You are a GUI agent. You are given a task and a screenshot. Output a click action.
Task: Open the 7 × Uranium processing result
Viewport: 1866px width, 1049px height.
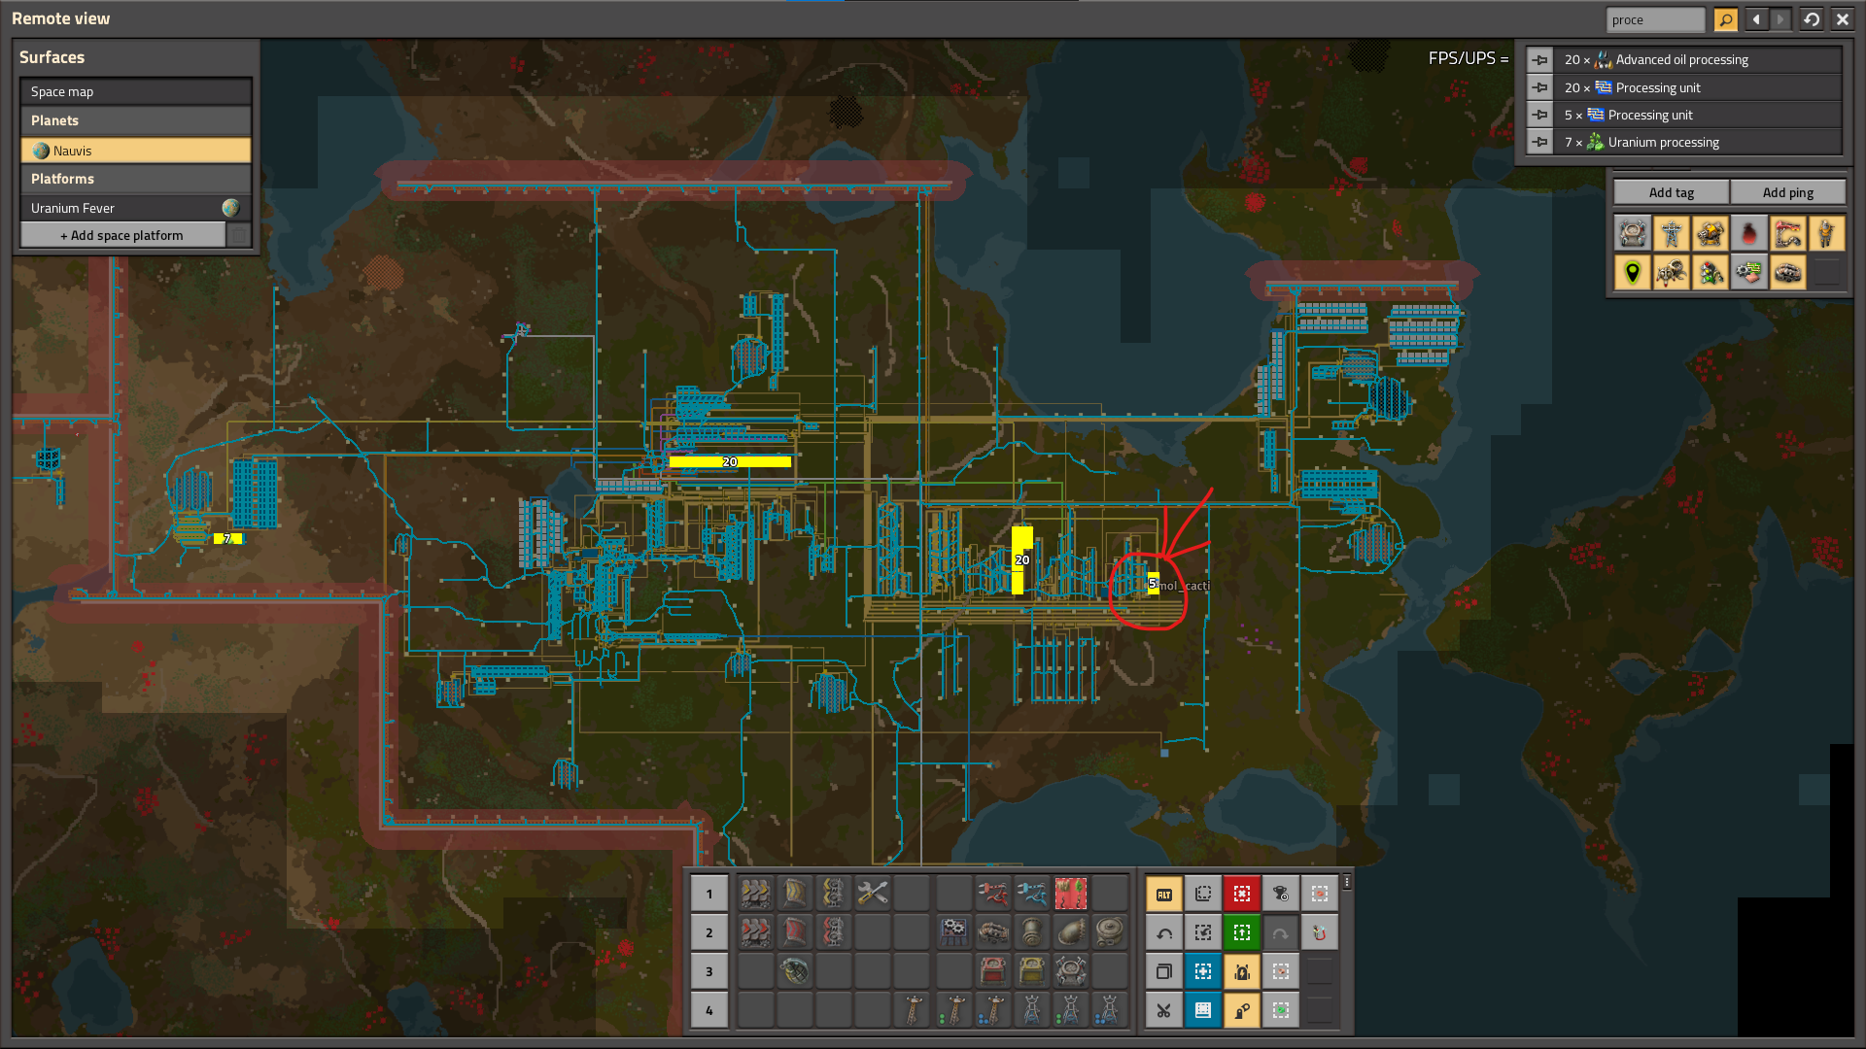[x=1698, y=142]
